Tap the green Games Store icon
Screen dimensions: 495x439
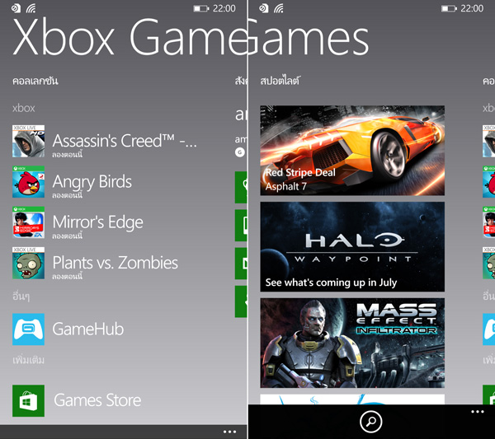(28, 400)
